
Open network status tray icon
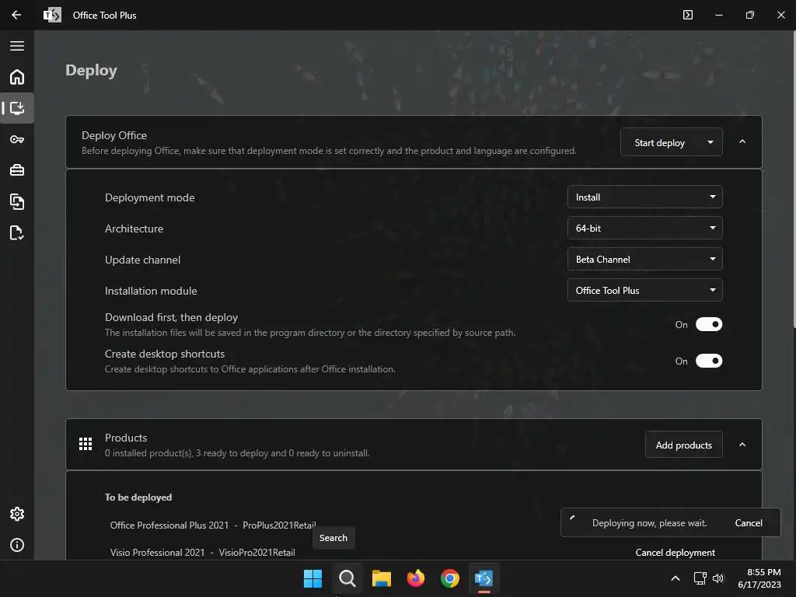pos(700,578)
